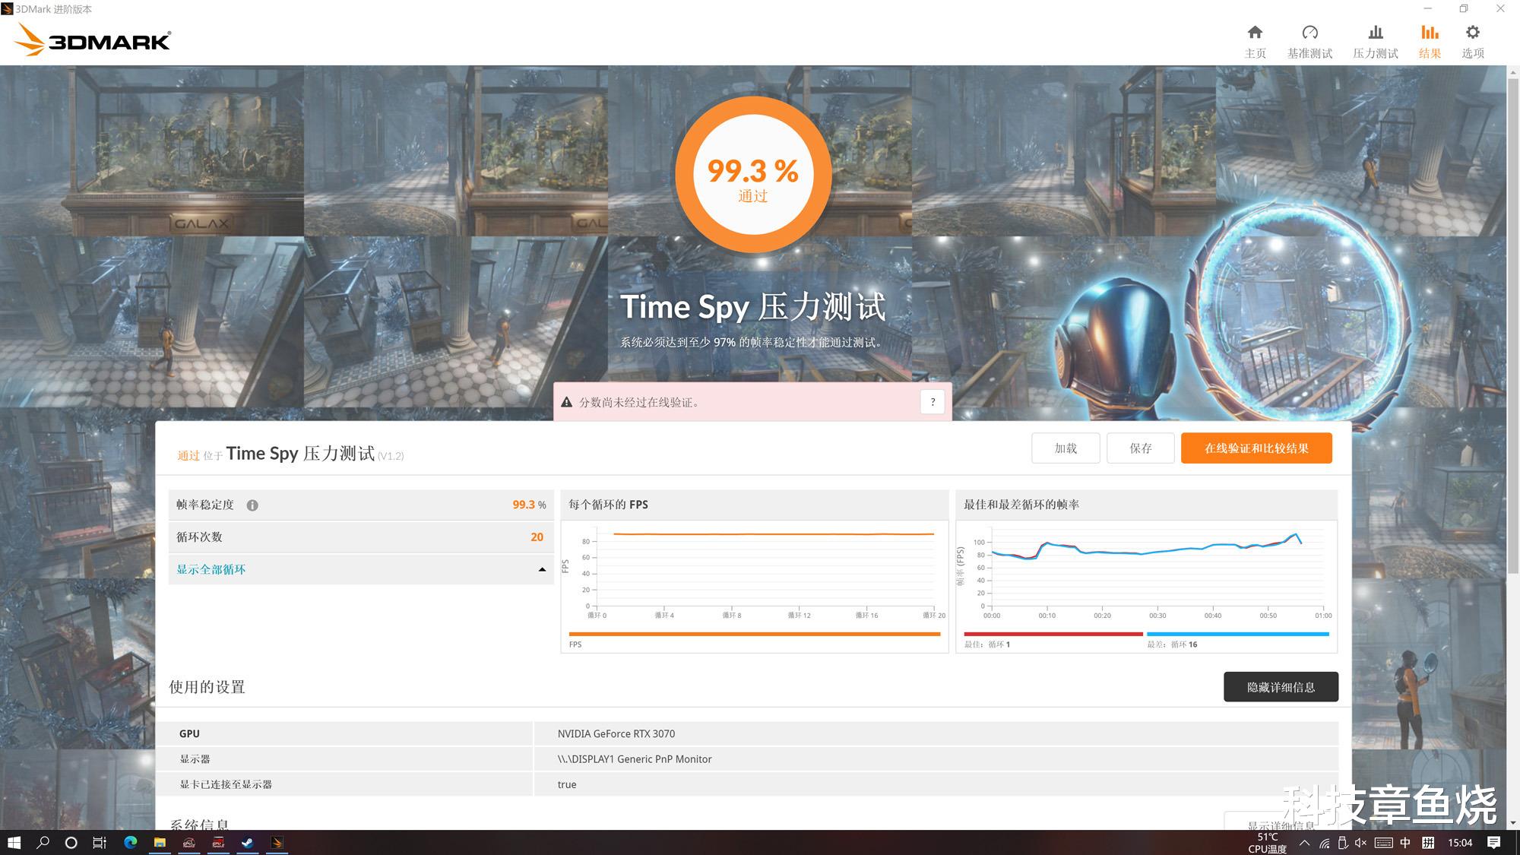This screenshot has width=1520, height=855.
Task: Click the 99.3 % score circle
Action: pyautogui.click(x=753, y=175)
